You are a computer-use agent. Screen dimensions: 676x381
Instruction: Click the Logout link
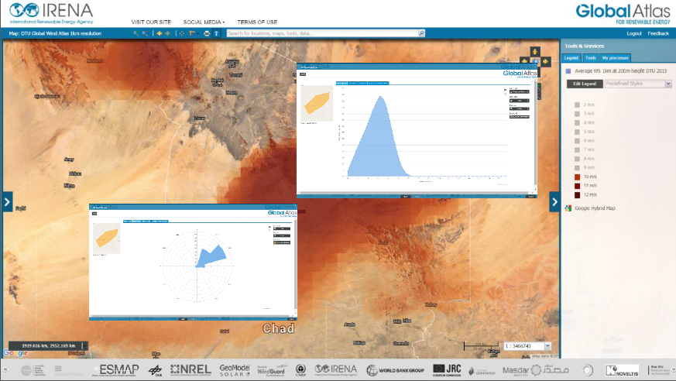[x=634, y=33]
